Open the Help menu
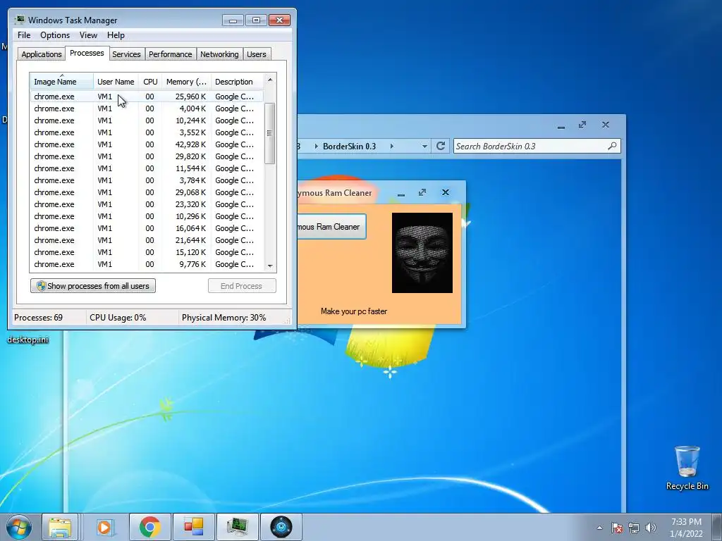 pyautogui.click(x=116, y=35)
